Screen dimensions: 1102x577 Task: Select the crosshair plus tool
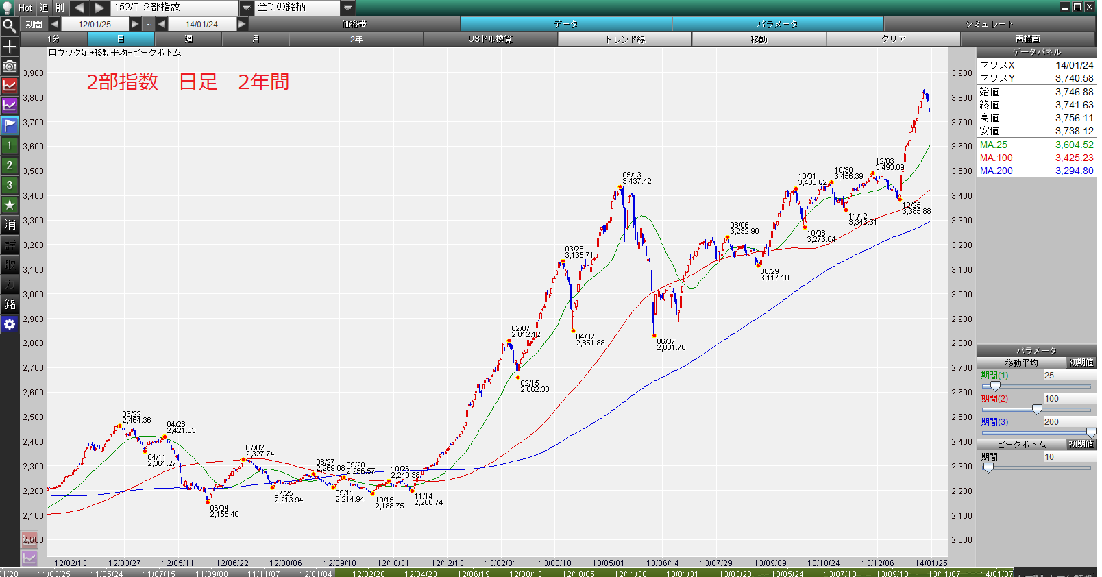coord(10,47)
